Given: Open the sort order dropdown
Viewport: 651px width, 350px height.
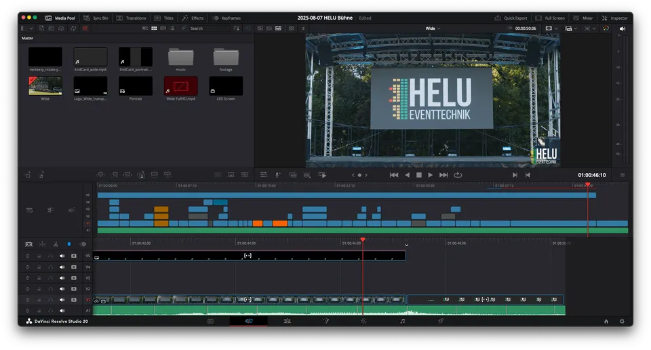Looking at the screenshot, I should pos(237,28).
